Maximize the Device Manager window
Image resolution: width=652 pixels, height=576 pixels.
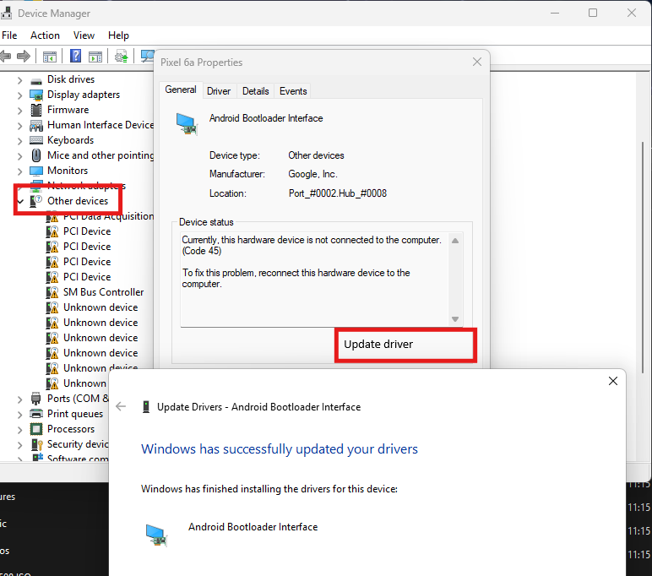593,13
